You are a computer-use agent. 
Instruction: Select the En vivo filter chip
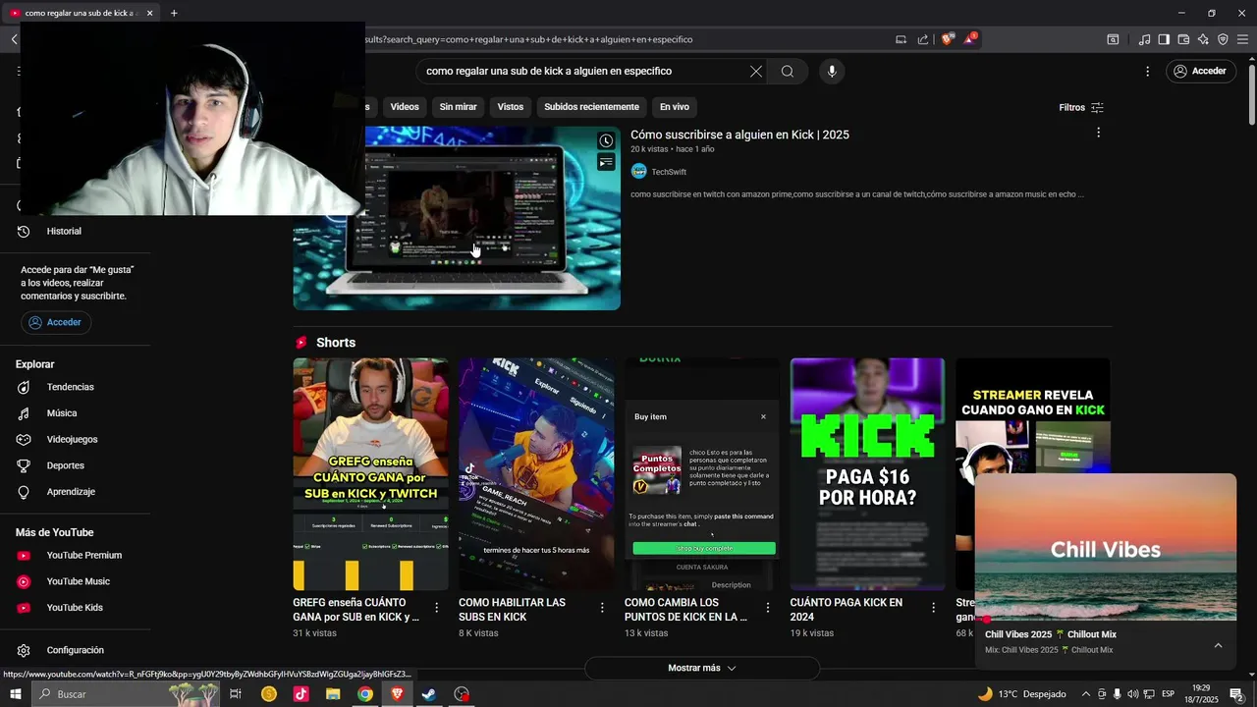[675, 107]
